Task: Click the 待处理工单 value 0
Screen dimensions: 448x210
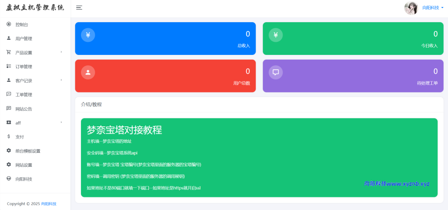Action: tap(435, 71)
